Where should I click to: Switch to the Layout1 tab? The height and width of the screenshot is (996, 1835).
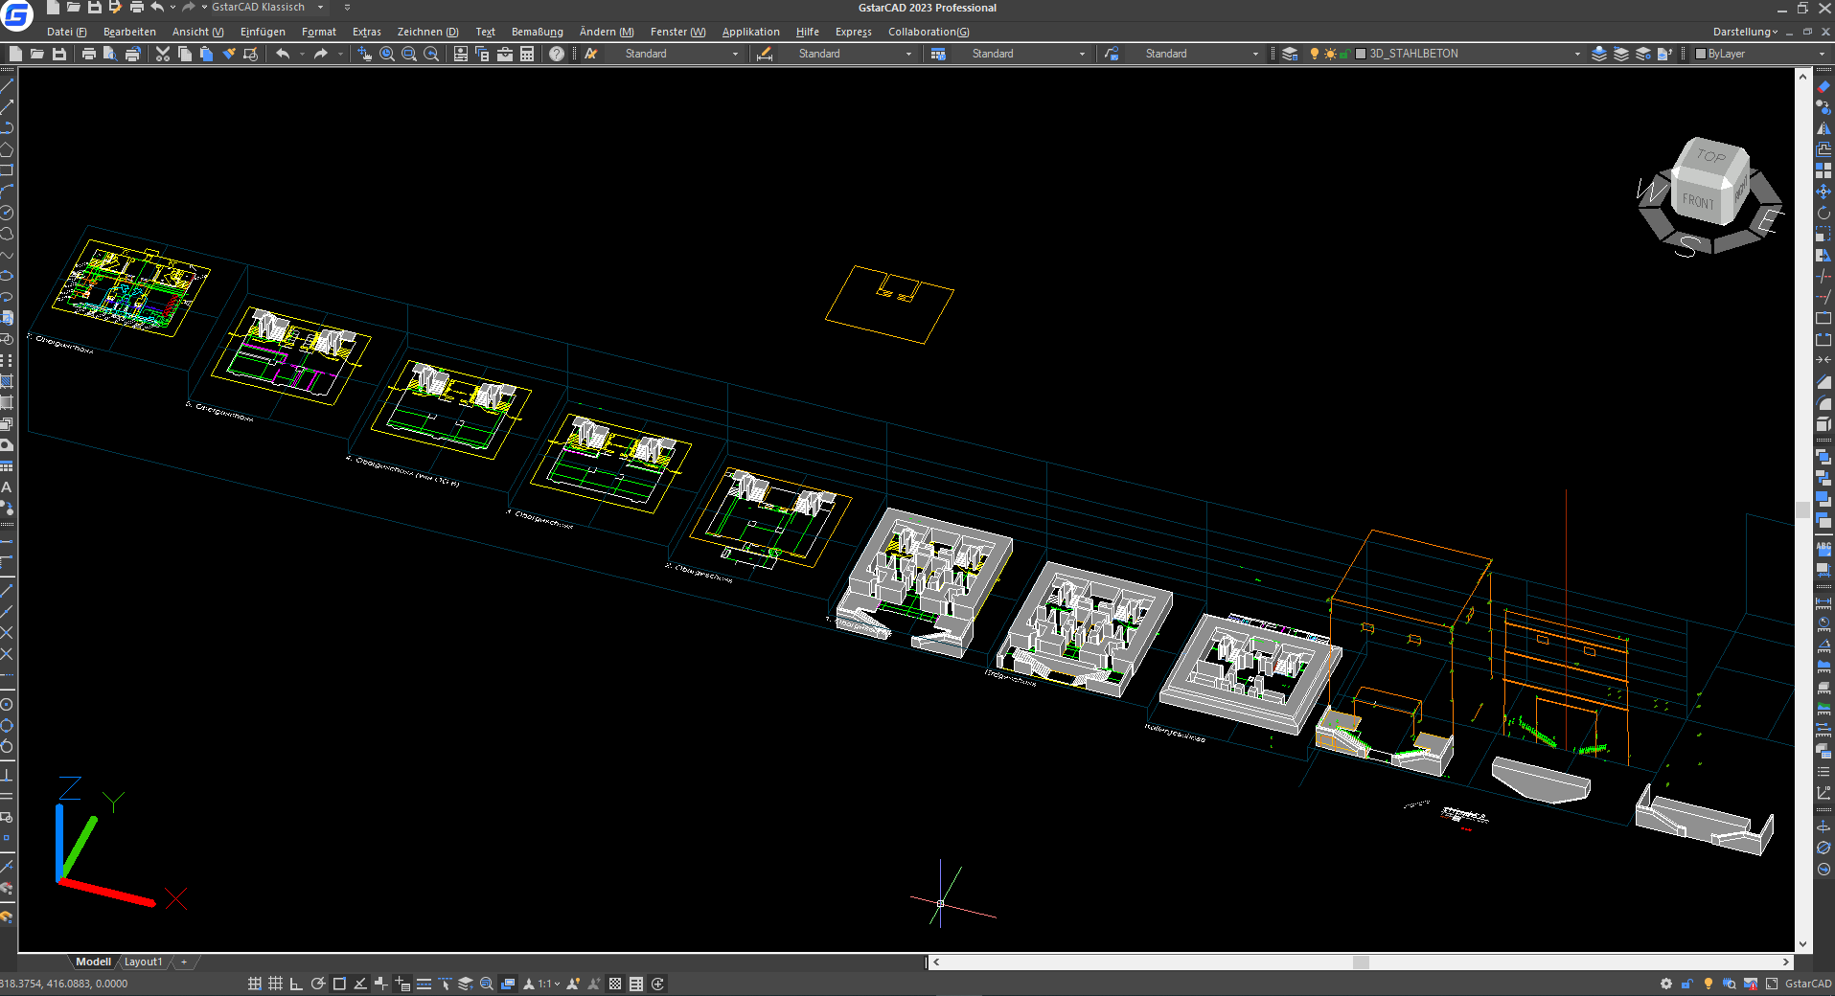143,962
